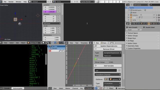Image resolution: width=160 pixels, height=90 pixels.
Task: Open the XYZ Euler rotation mode dropdown
Action: point(52,23)
